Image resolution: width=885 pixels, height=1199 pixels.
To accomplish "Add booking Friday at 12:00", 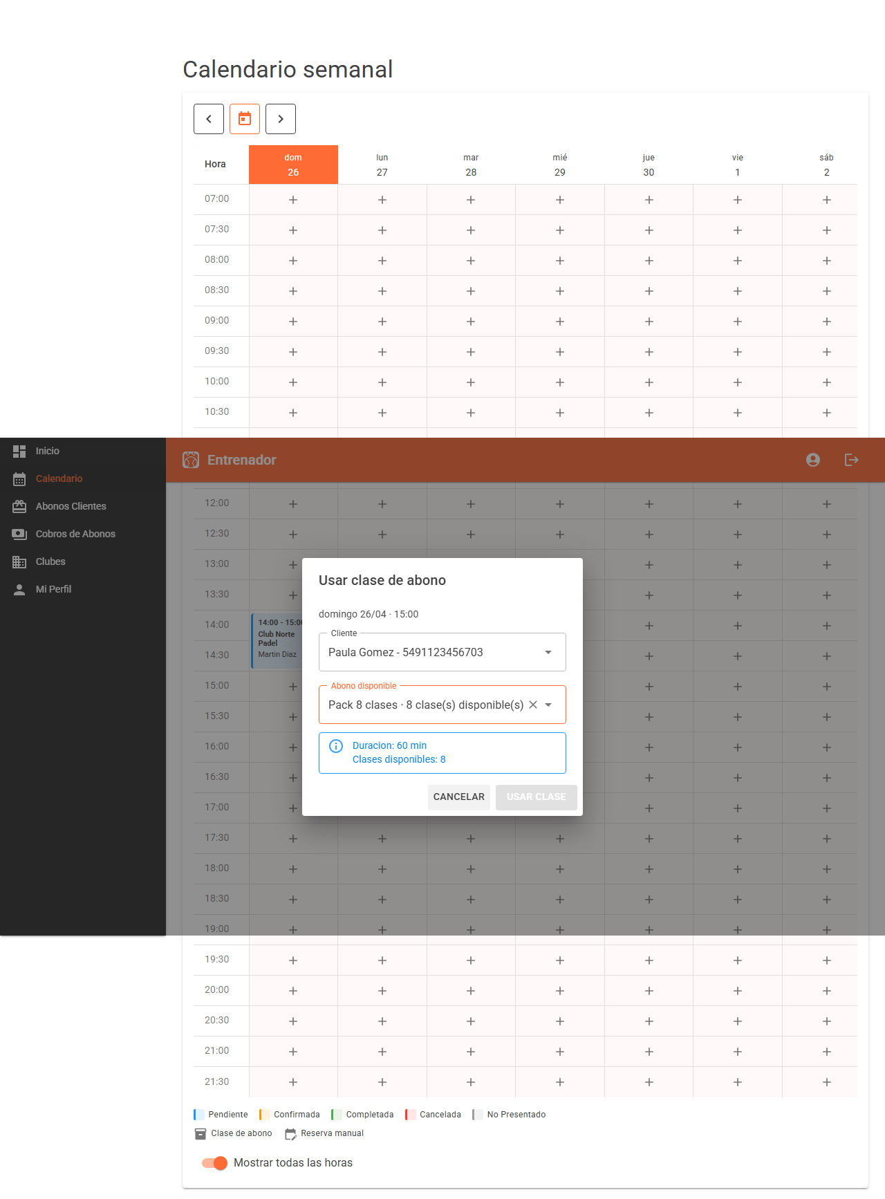I will (x=738, y=504).
